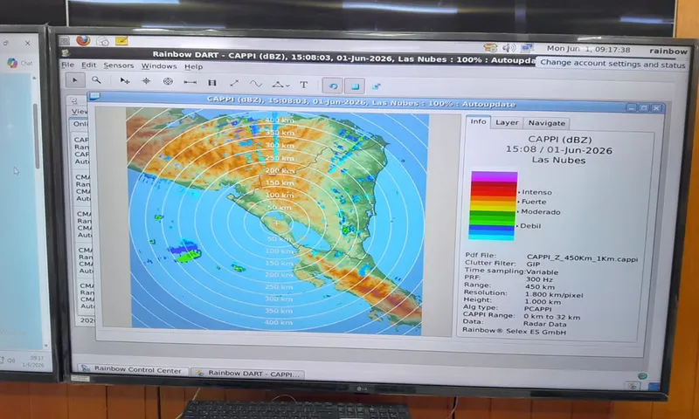Select the horizontal distance measure tool
Screen dimensions: 699x419
click(x=190, y=82)
